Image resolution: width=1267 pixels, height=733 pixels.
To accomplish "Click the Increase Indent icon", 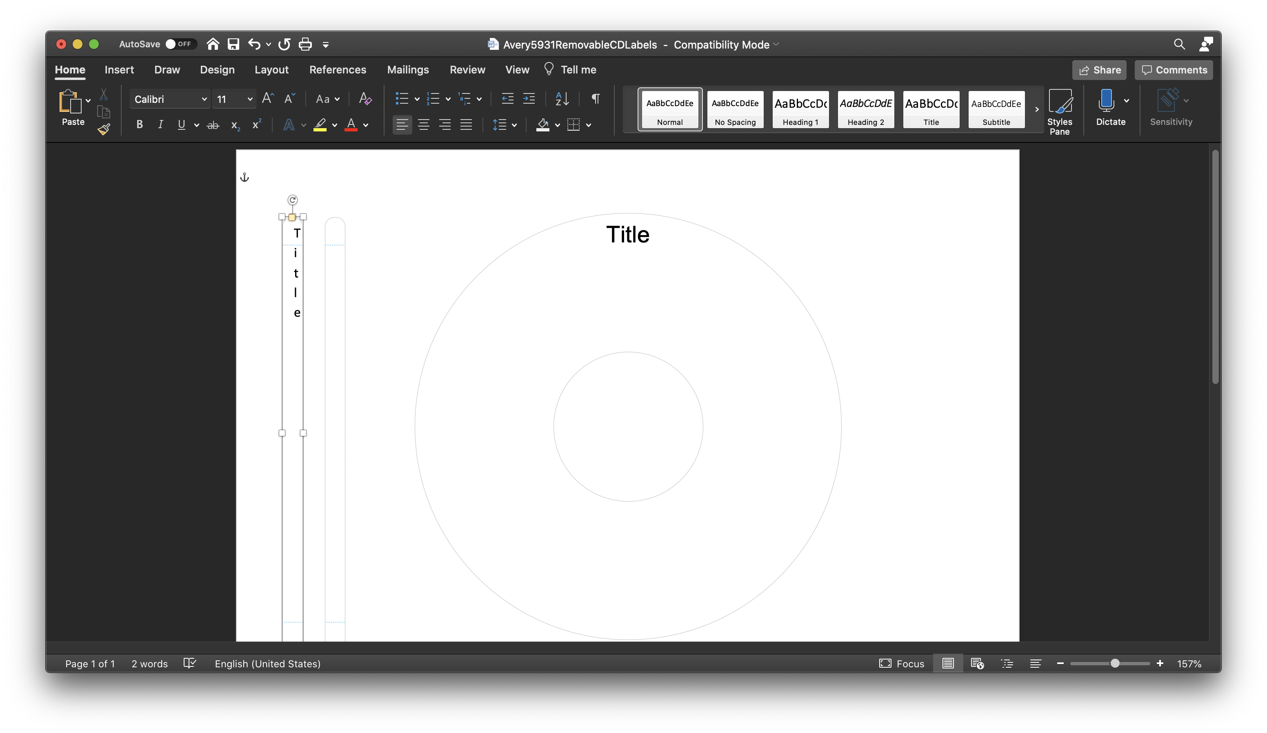I will point(529,98).
